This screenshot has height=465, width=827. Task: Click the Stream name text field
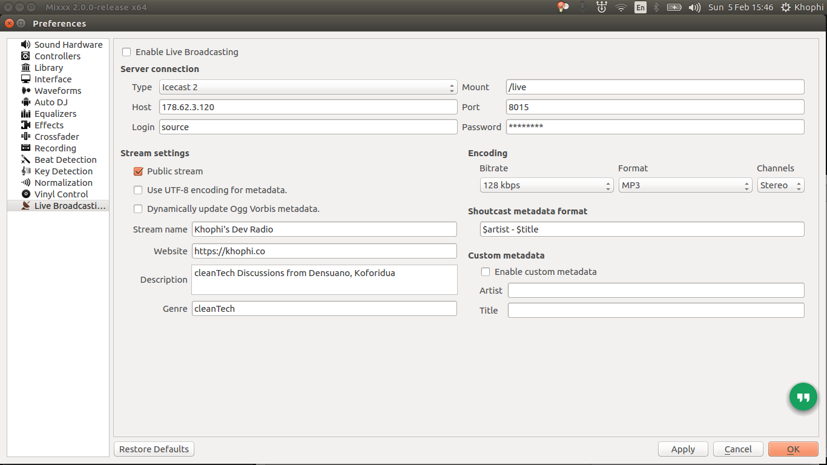[x=324, y=229]
